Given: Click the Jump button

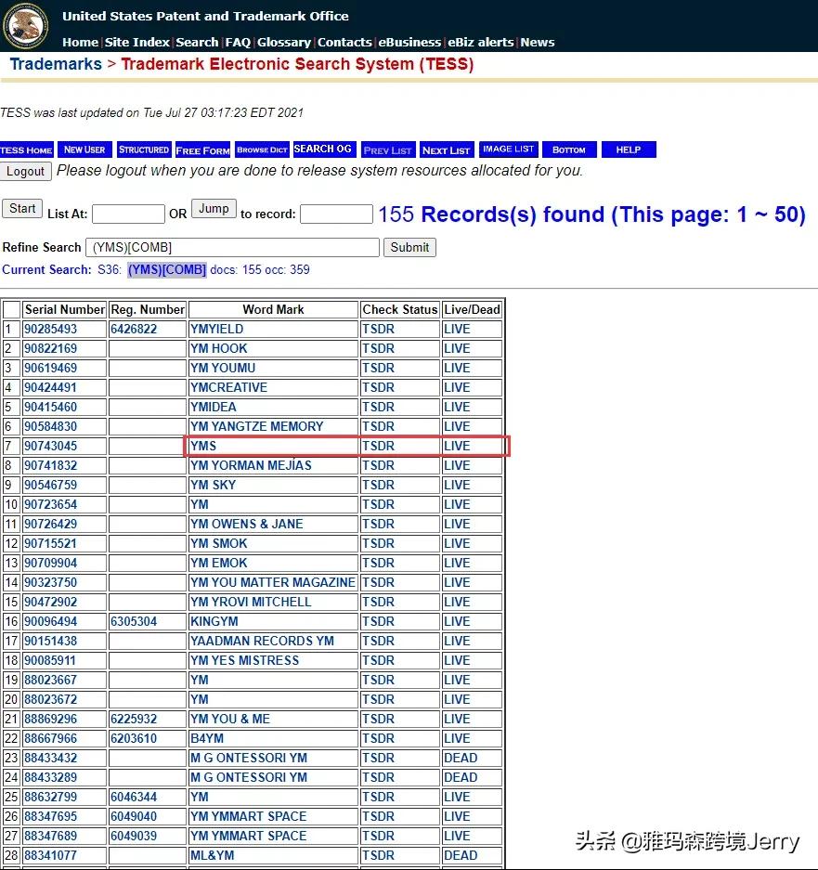Looking at the screenshot, I should click(214, 209).
